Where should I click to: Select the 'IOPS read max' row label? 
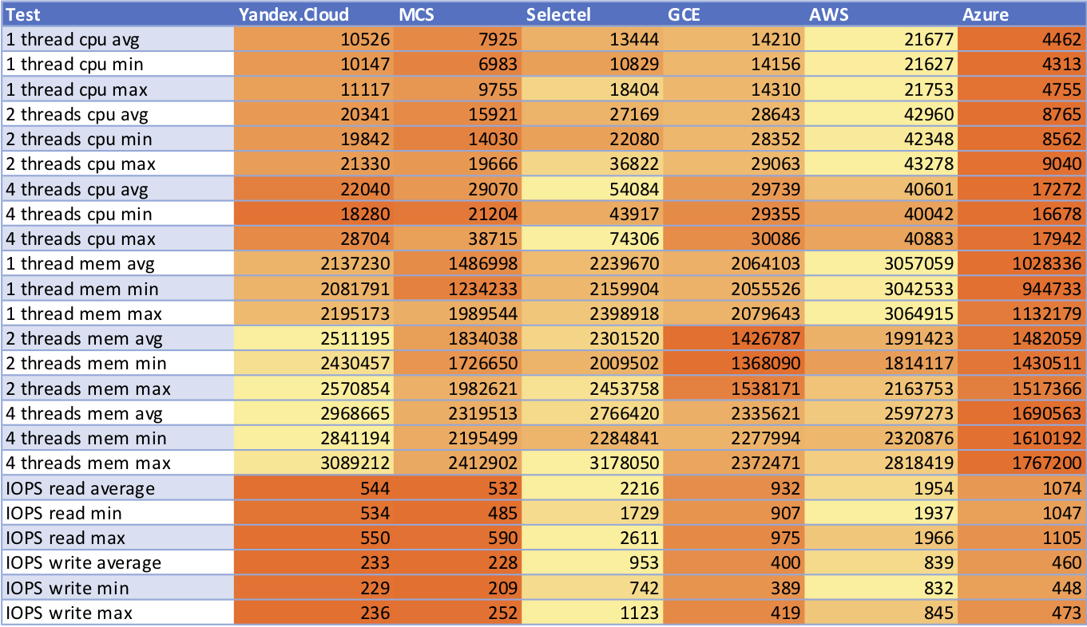pyautogui.click(x=117, y=538)
